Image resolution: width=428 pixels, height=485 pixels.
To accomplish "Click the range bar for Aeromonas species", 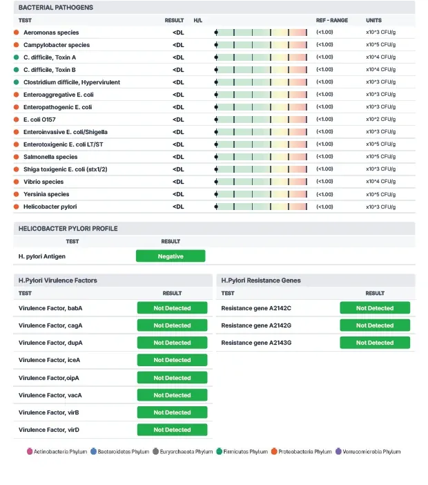I will [x=261, y=32].
